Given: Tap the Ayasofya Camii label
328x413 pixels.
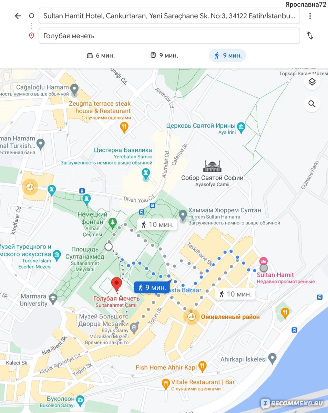Looking at the screenshot, I should [212, 185].
